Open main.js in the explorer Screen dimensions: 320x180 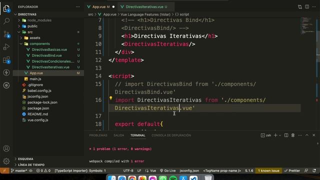pos(35,79)
